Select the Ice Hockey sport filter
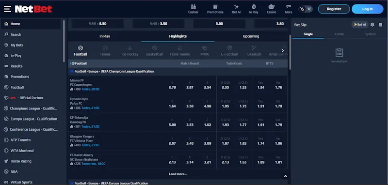The height and width of the screenshot is (185, 388). [x=130, y=51]
